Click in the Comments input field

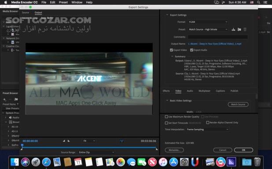click(x=218, y=37)
